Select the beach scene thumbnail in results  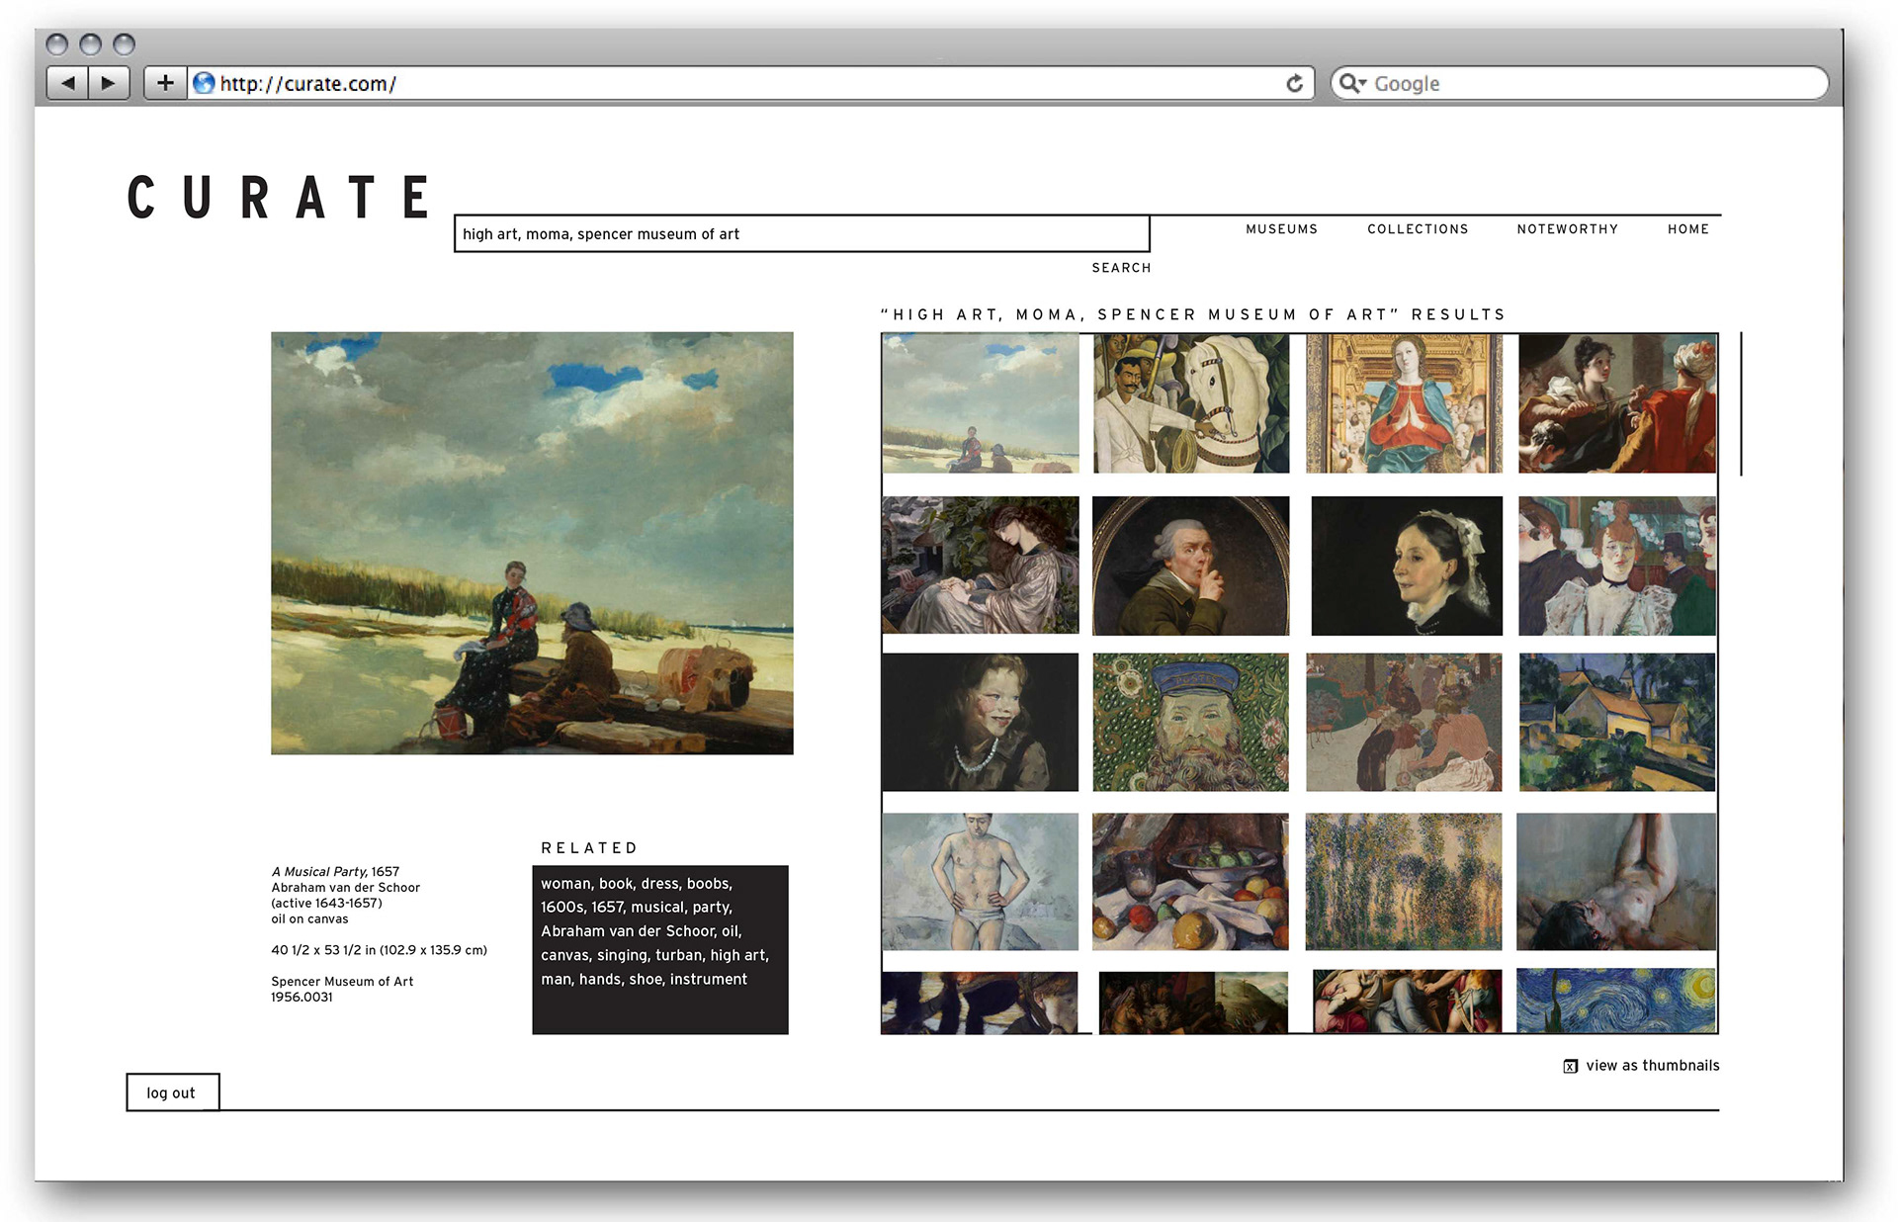[x=981, y=403]
